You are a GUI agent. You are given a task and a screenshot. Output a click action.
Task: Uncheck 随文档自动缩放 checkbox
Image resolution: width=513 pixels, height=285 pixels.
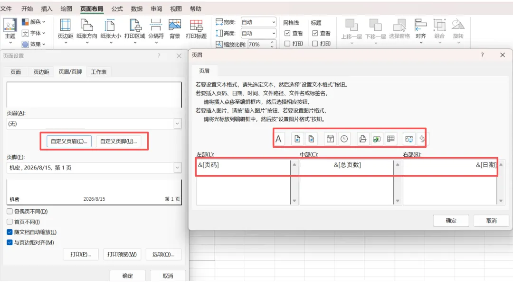(10, 232)
